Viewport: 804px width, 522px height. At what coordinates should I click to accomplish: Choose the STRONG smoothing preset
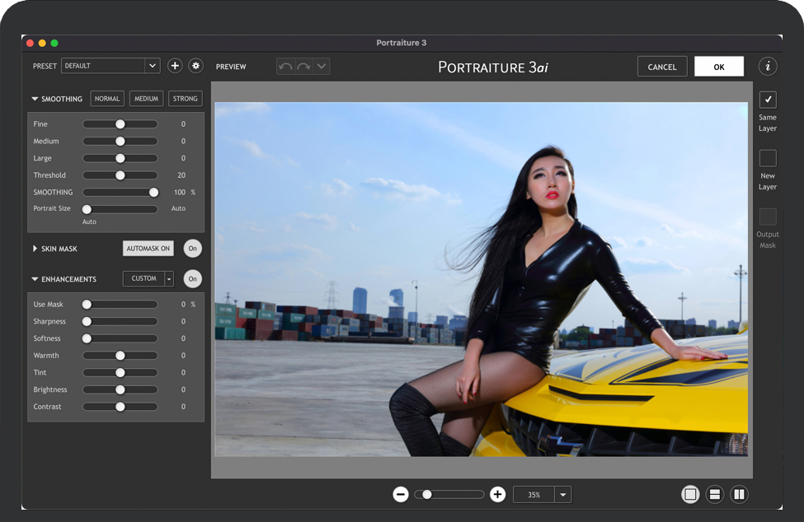click(x=186, y=99)
